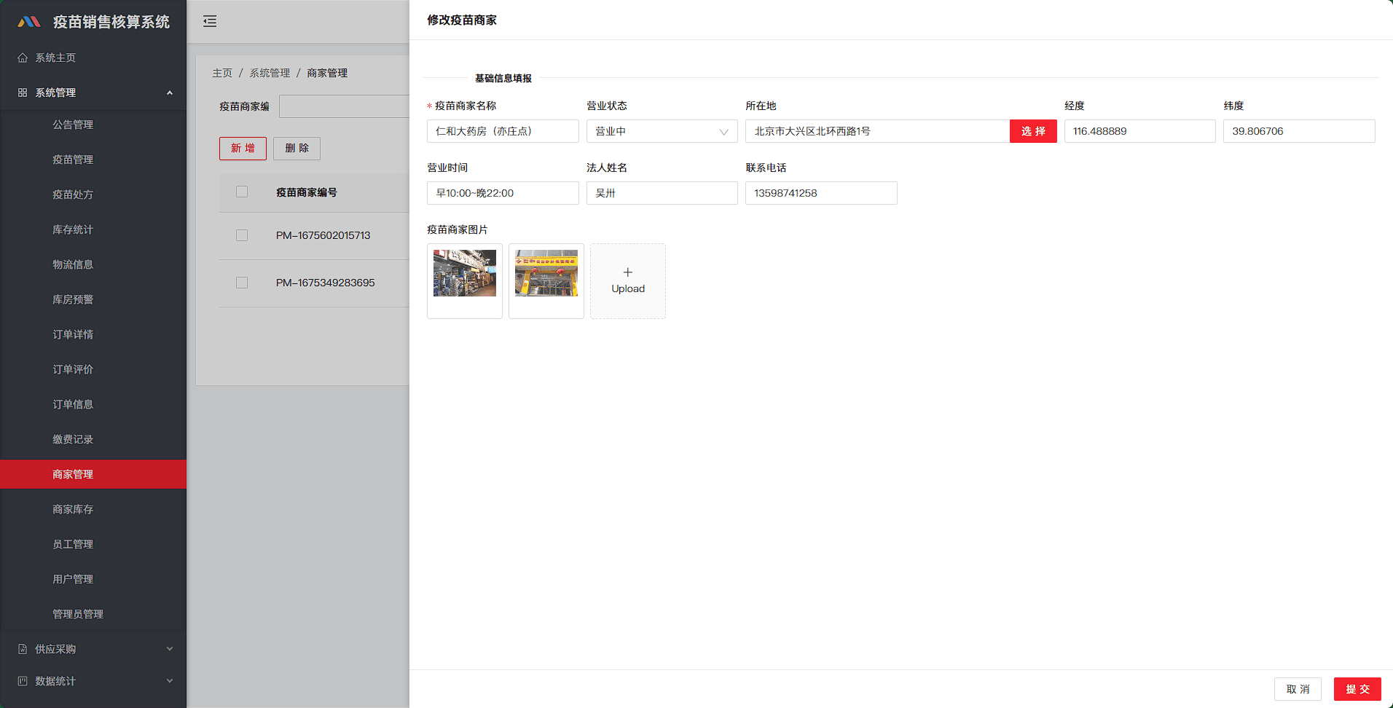The width and height of the screenshot is (1393, 708).
Task: Click the plus icon in Upload box
Action: [x=628, y=272]
